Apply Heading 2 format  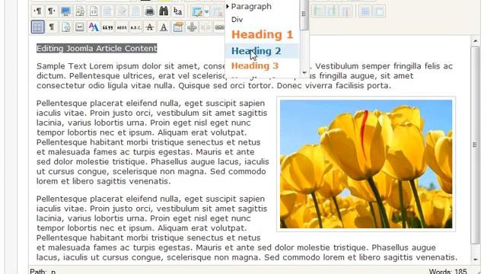[262, 51]
